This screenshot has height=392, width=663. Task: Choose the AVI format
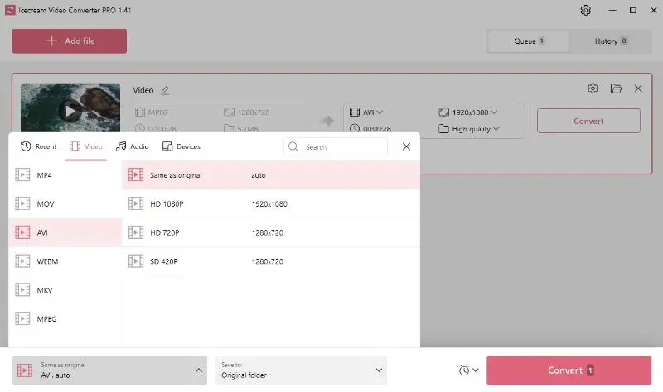[x=65, y=232]
